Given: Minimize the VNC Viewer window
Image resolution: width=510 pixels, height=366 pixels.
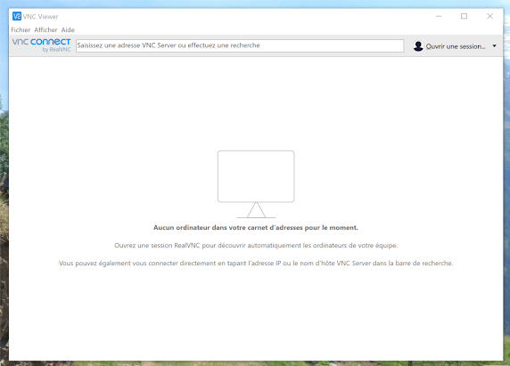Looking at the screenshot, I should point(439,16).
